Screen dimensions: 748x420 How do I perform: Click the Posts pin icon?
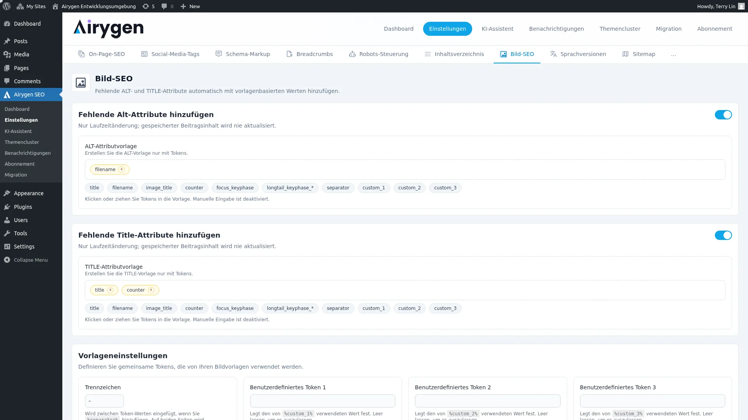pyautogui.click(x=7, y=41)
